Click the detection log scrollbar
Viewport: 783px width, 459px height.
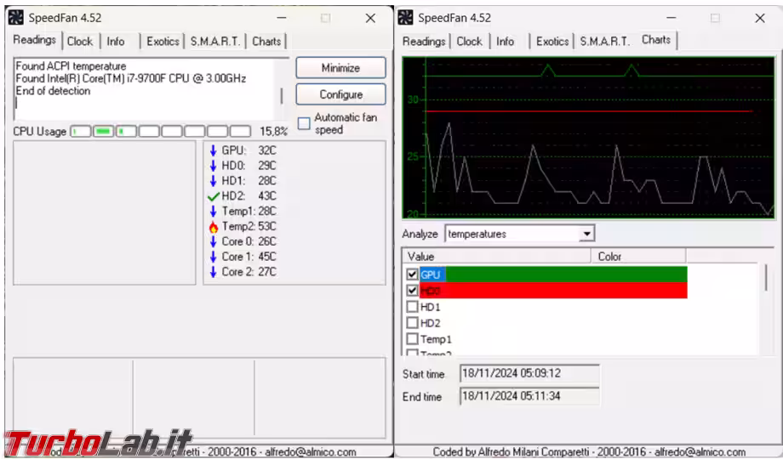281,96
